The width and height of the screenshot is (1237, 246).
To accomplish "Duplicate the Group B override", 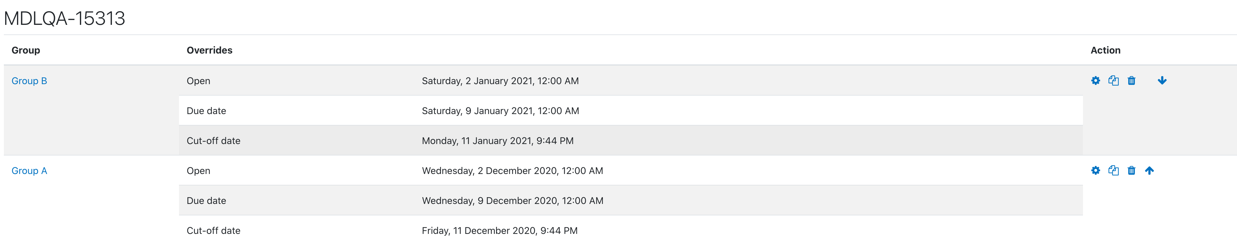I will (x=1113, y=80).
